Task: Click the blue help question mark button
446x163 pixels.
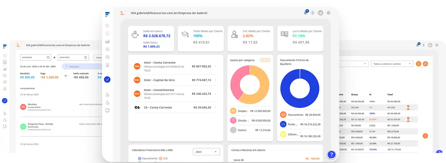Action: [331, 155]
